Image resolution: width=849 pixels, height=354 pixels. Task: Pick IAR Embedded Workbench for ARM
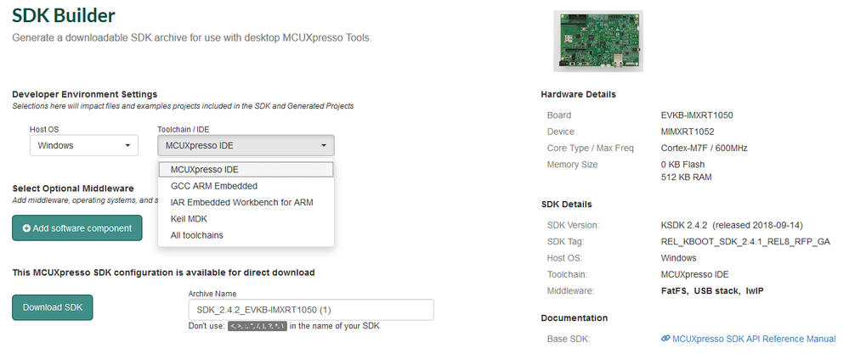click(246, 202)
